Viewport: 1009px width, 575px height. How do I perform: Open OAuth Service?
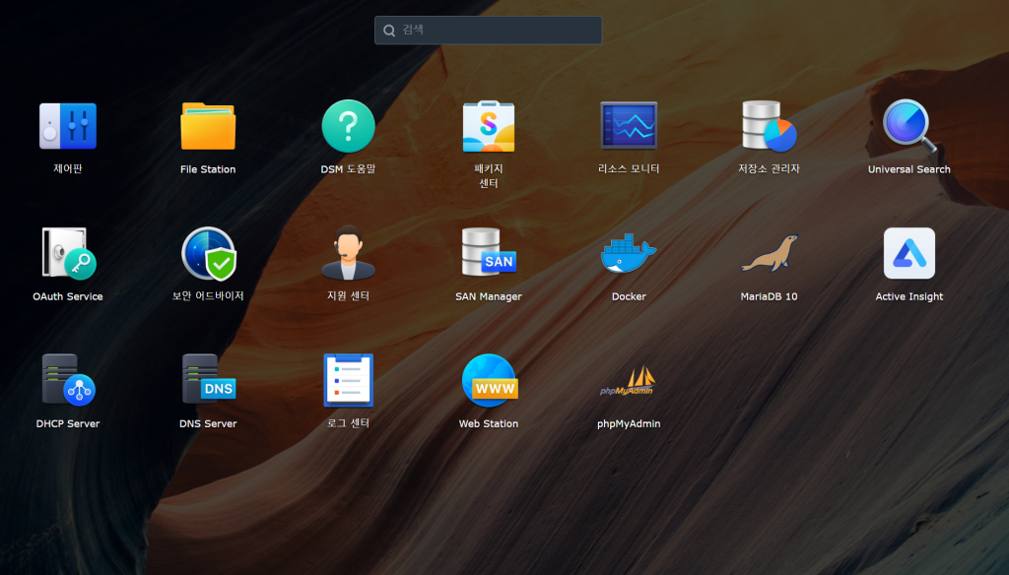click(67, 254)
